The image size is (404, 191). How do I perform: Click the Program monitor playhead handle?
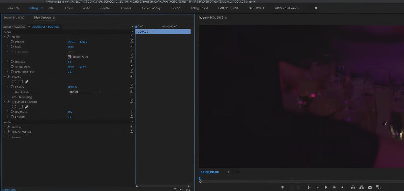click(x=200, y=178)
